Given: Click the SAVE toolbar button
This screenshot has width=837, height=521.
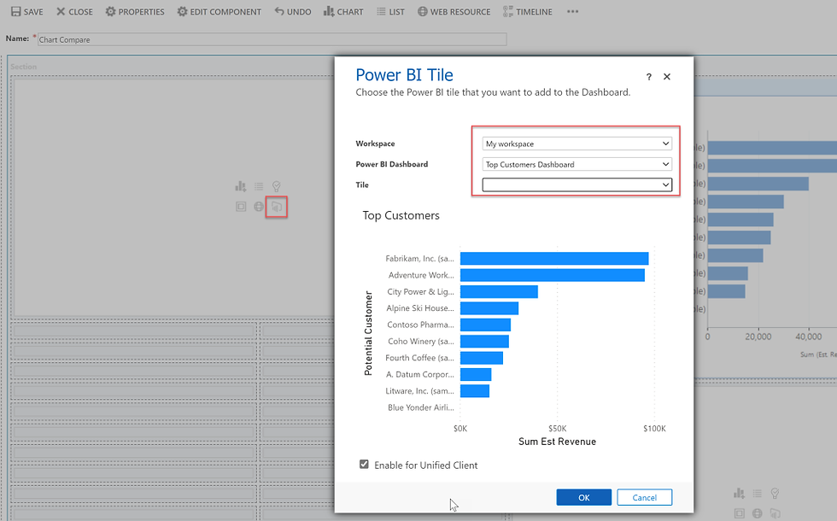Looking at the screenshot, I should coord(27,11).
